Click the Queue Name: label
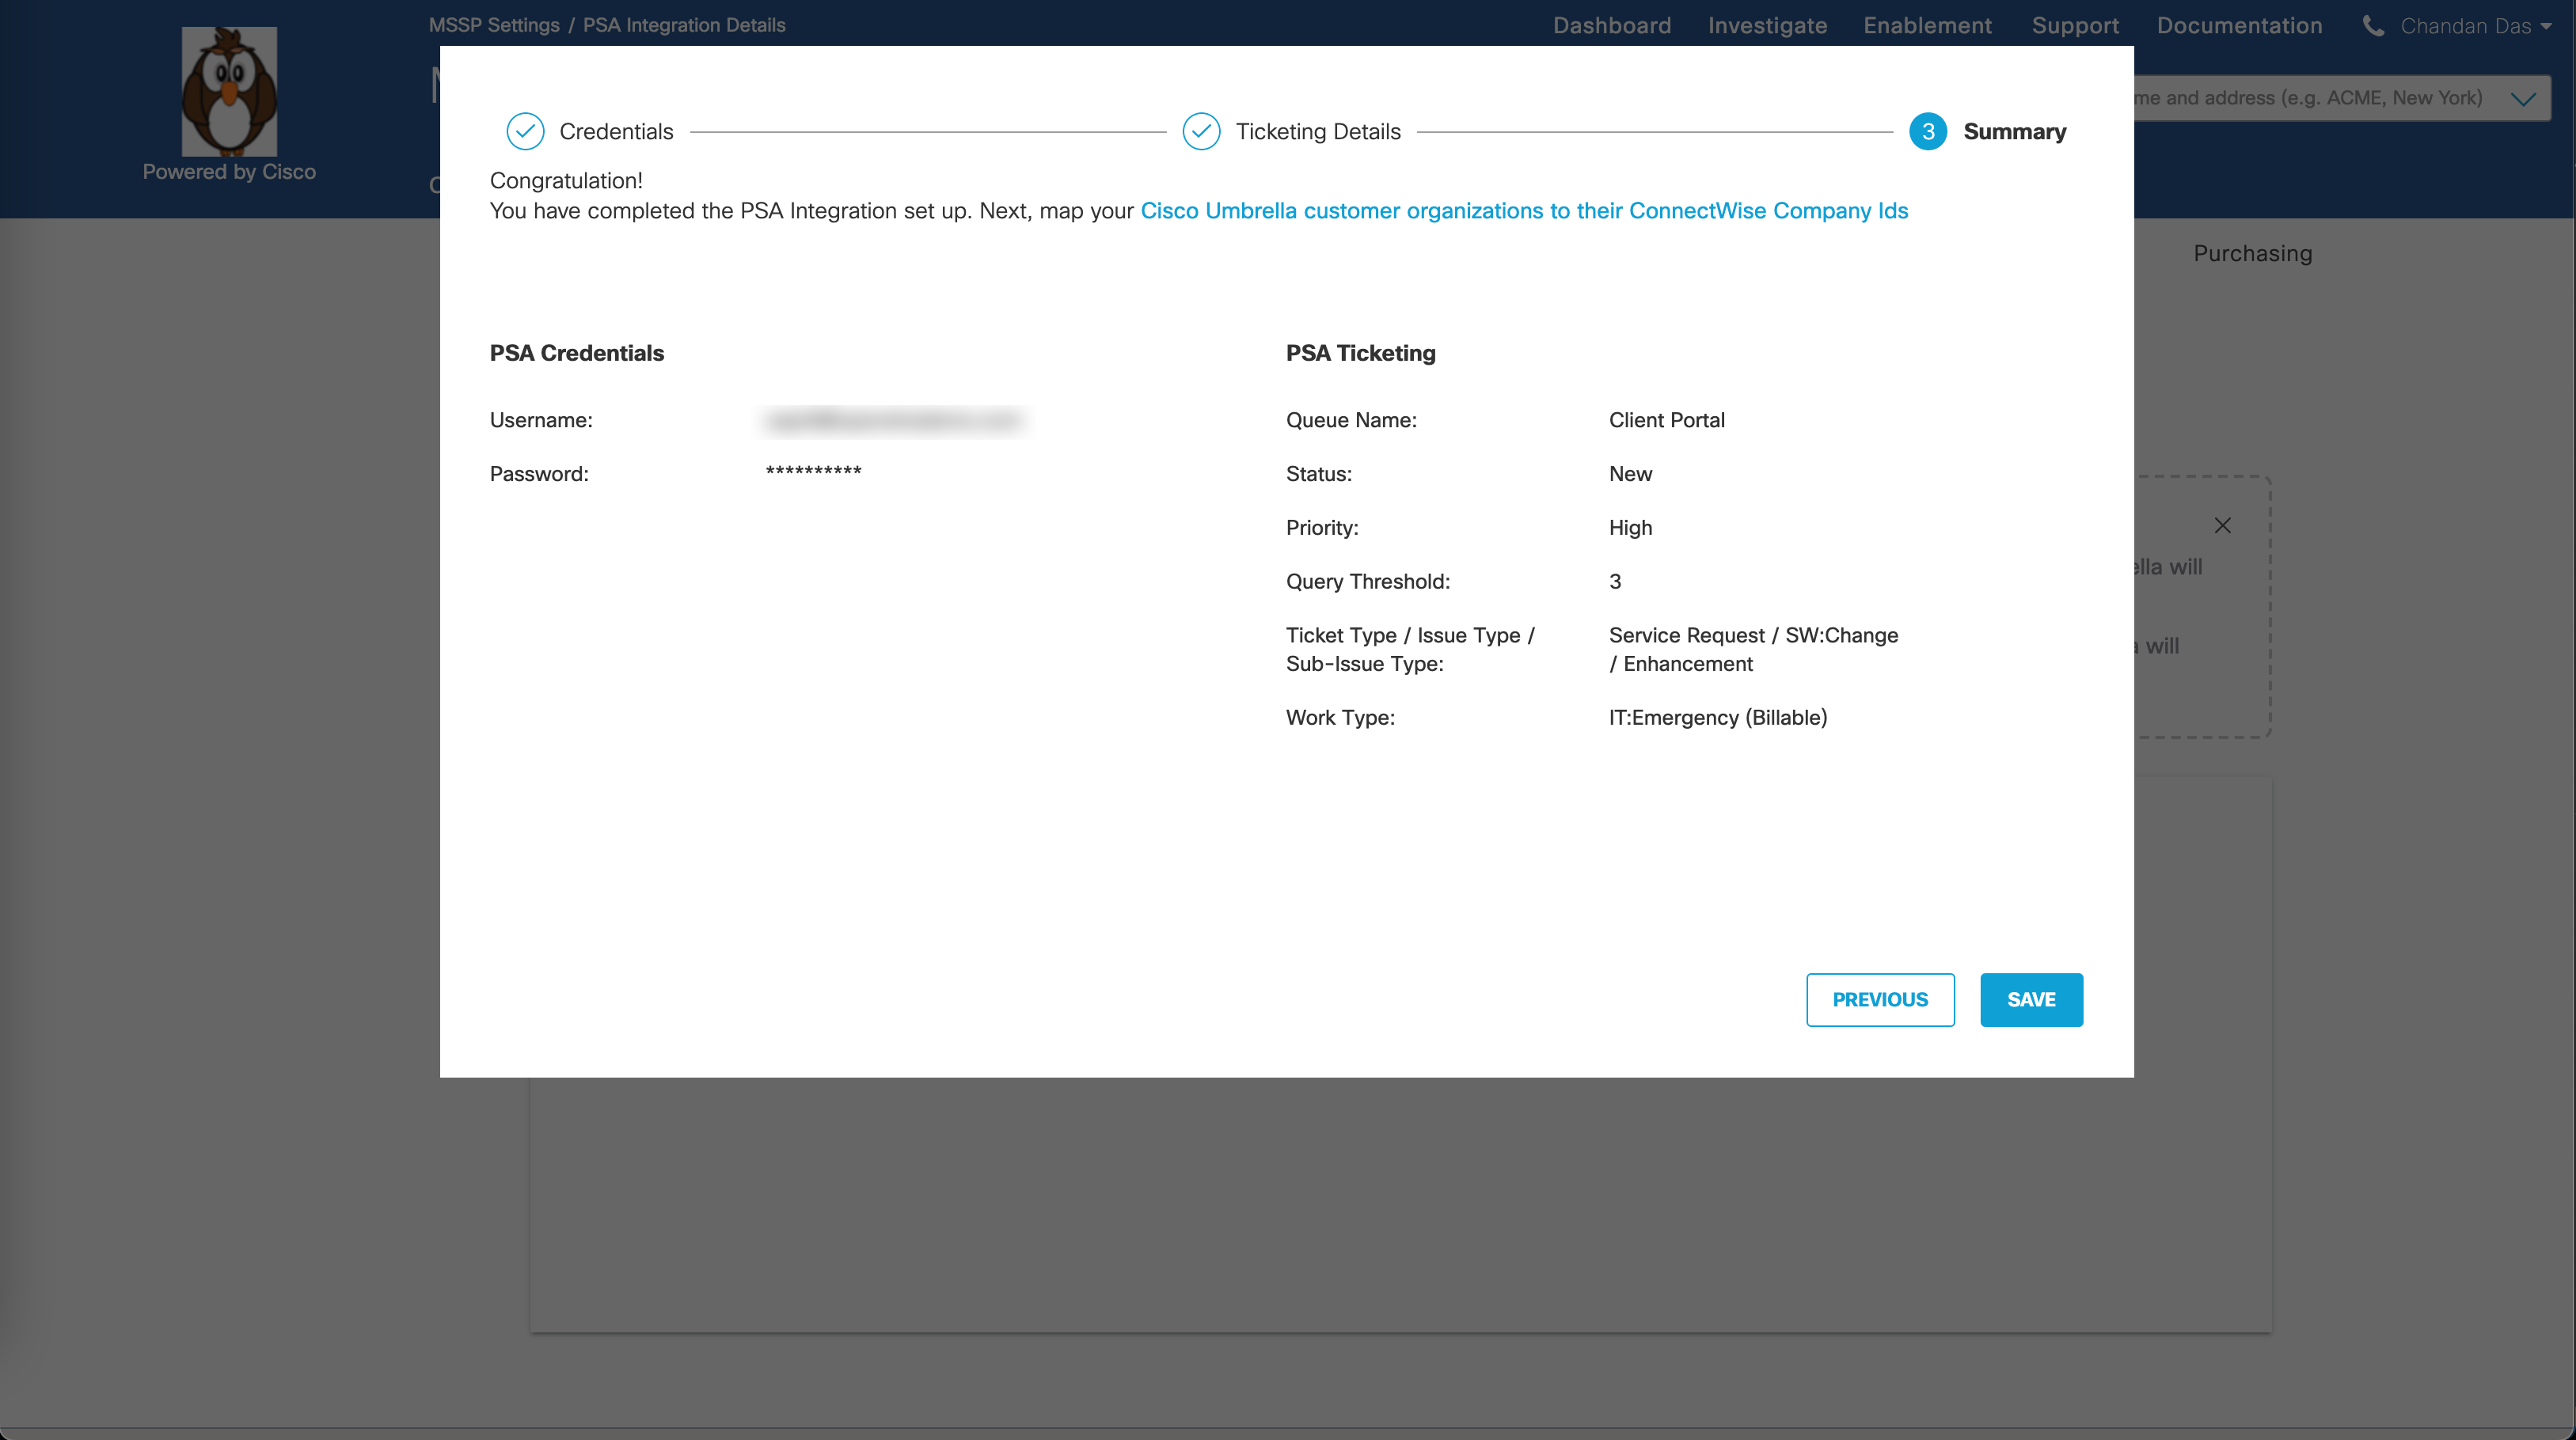Screen dimensions: 2576x1440 tap(1351, 421)
